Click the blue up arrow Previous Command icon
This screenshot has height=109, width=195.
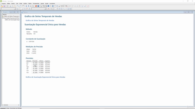[26, 6]
